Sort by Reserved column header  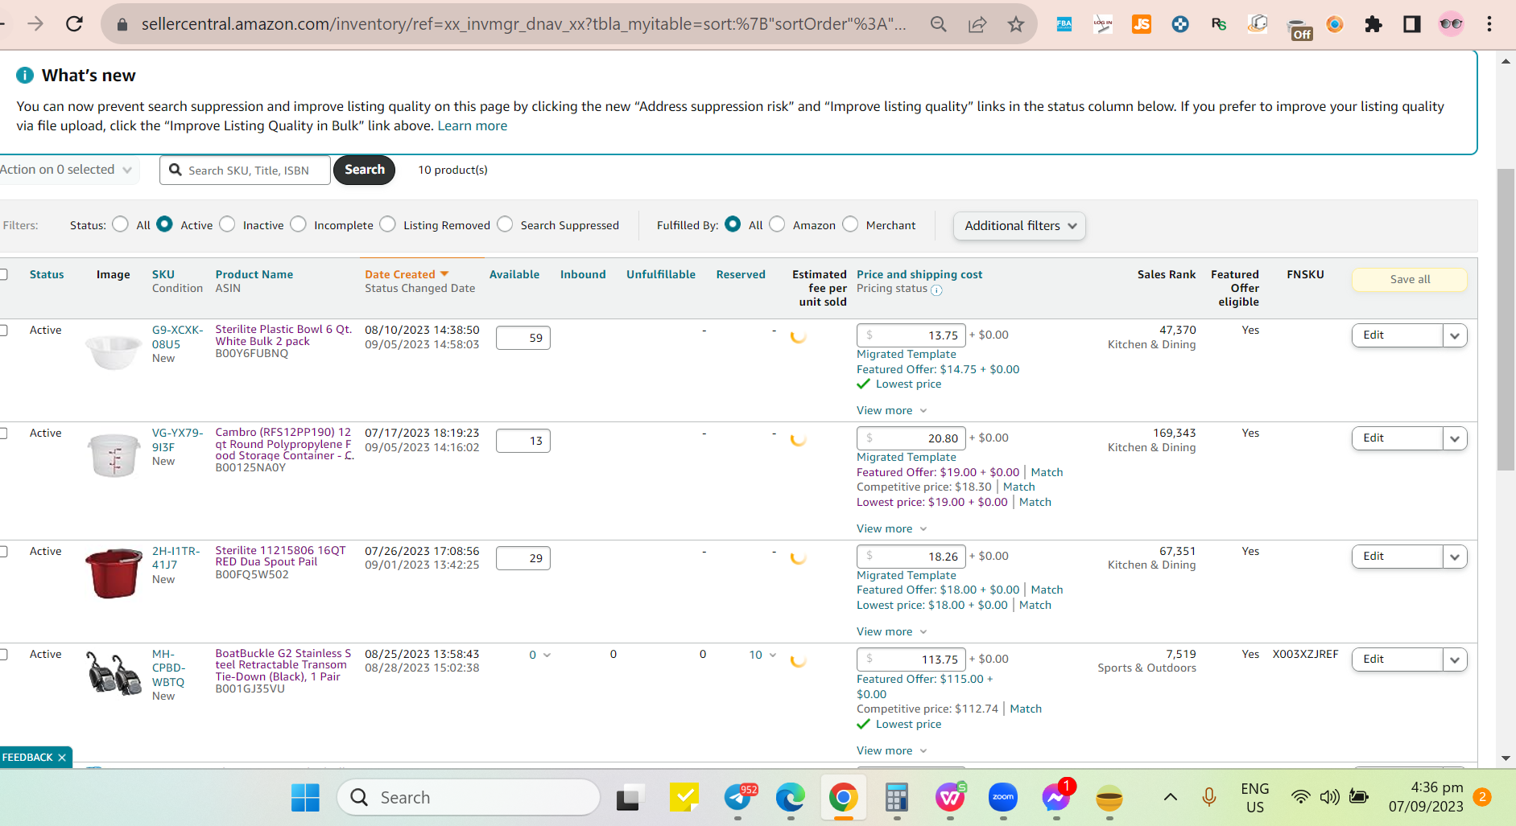(741, 274)
